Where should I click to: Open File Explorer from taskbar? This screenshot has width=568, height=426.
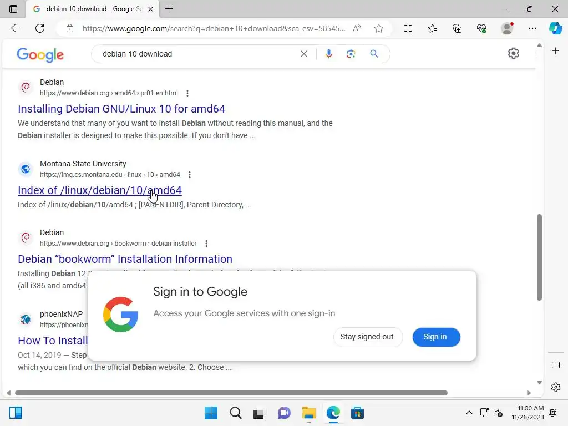tap(309, 413)
